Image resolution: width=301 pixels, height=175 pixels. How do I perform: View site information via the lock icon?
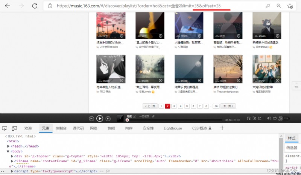click(x=50, y=6)
